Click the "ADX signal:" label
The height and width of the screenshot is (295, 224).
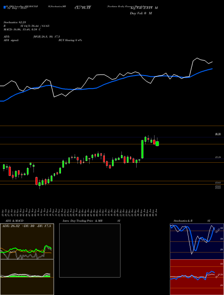[11, 40]
